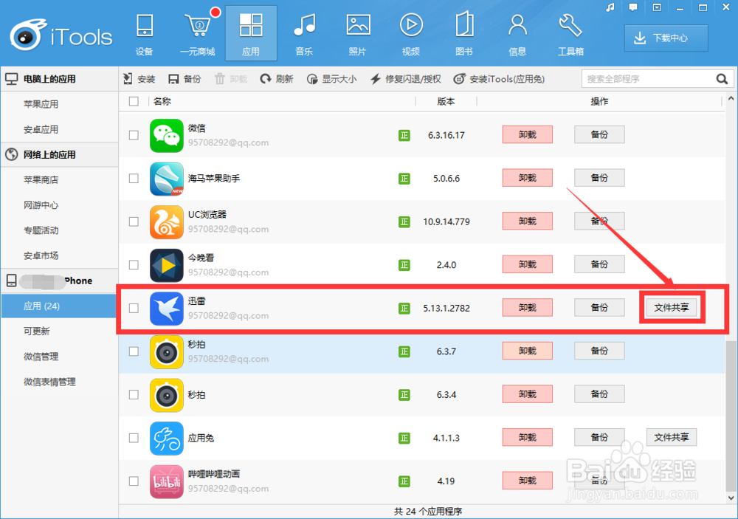Click 显示大小 show size toolbar button
The width and height of the screenshot is (738, 519).
point(332,79)
